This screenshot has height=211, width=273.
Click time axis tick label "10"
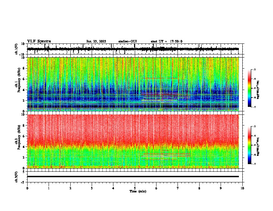tap(242, 188)
